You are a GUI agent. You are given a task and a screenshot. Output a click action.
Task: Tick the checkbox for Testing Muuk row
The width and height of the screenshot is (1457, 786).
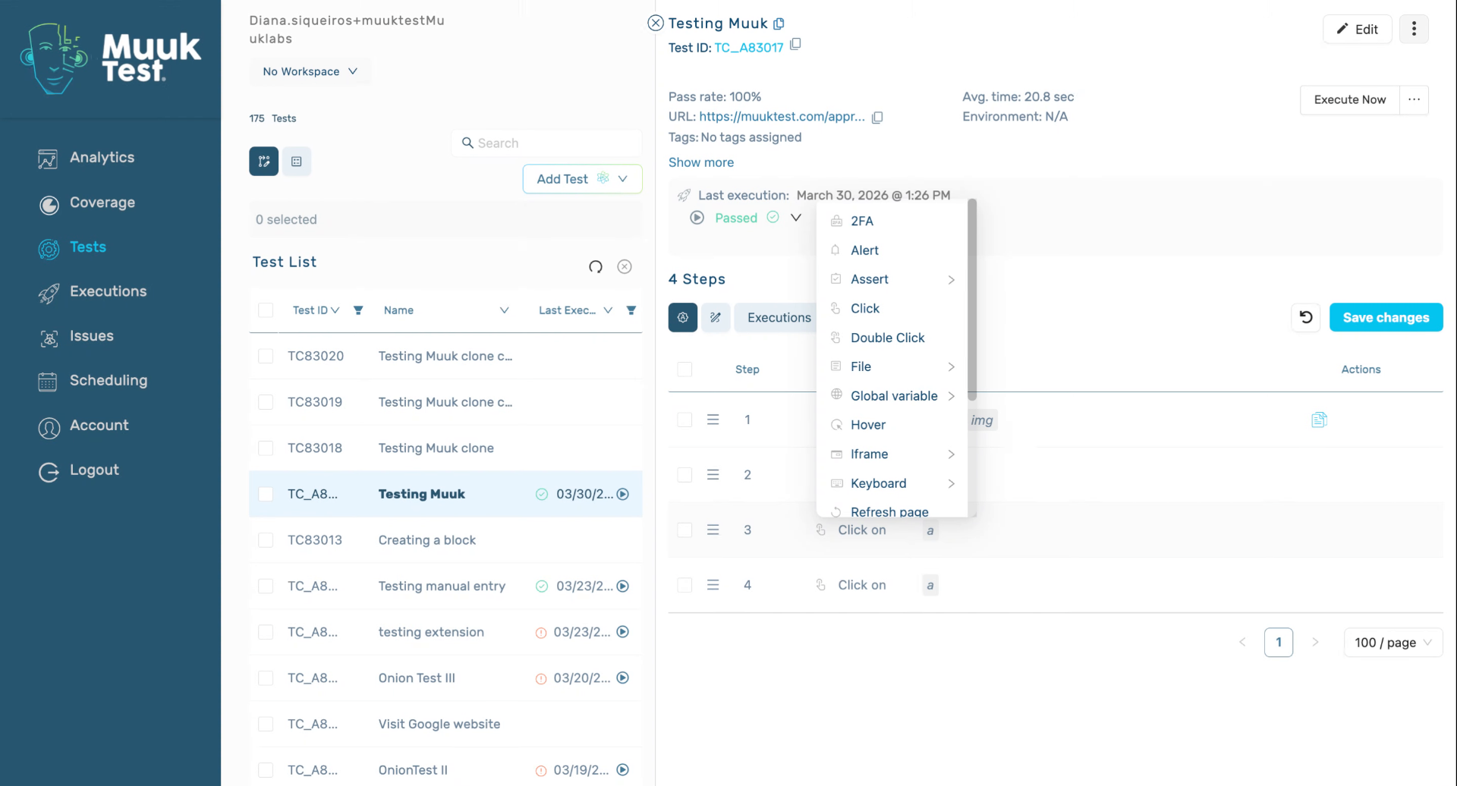pos(266,495)
